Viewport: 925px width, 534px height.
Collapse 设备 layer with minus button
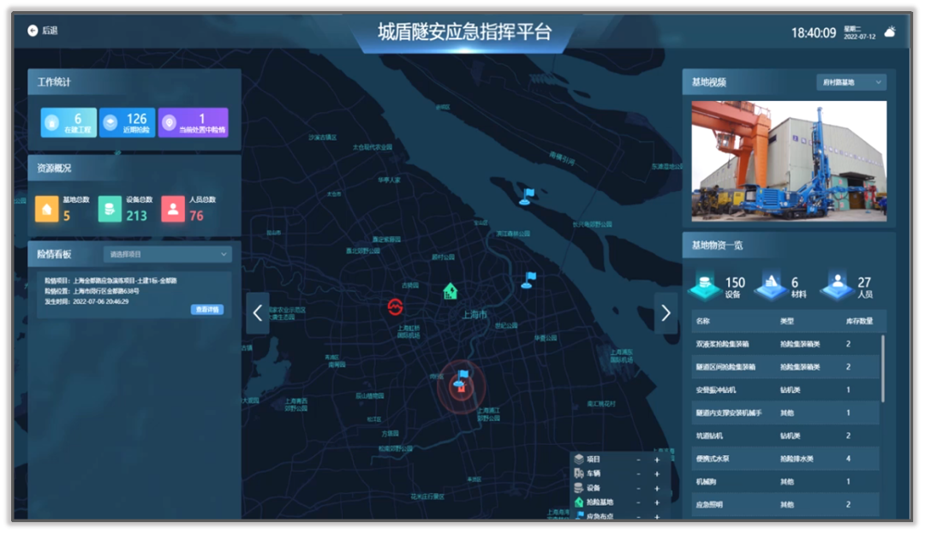pyautogui.click(x=638, y=488)
